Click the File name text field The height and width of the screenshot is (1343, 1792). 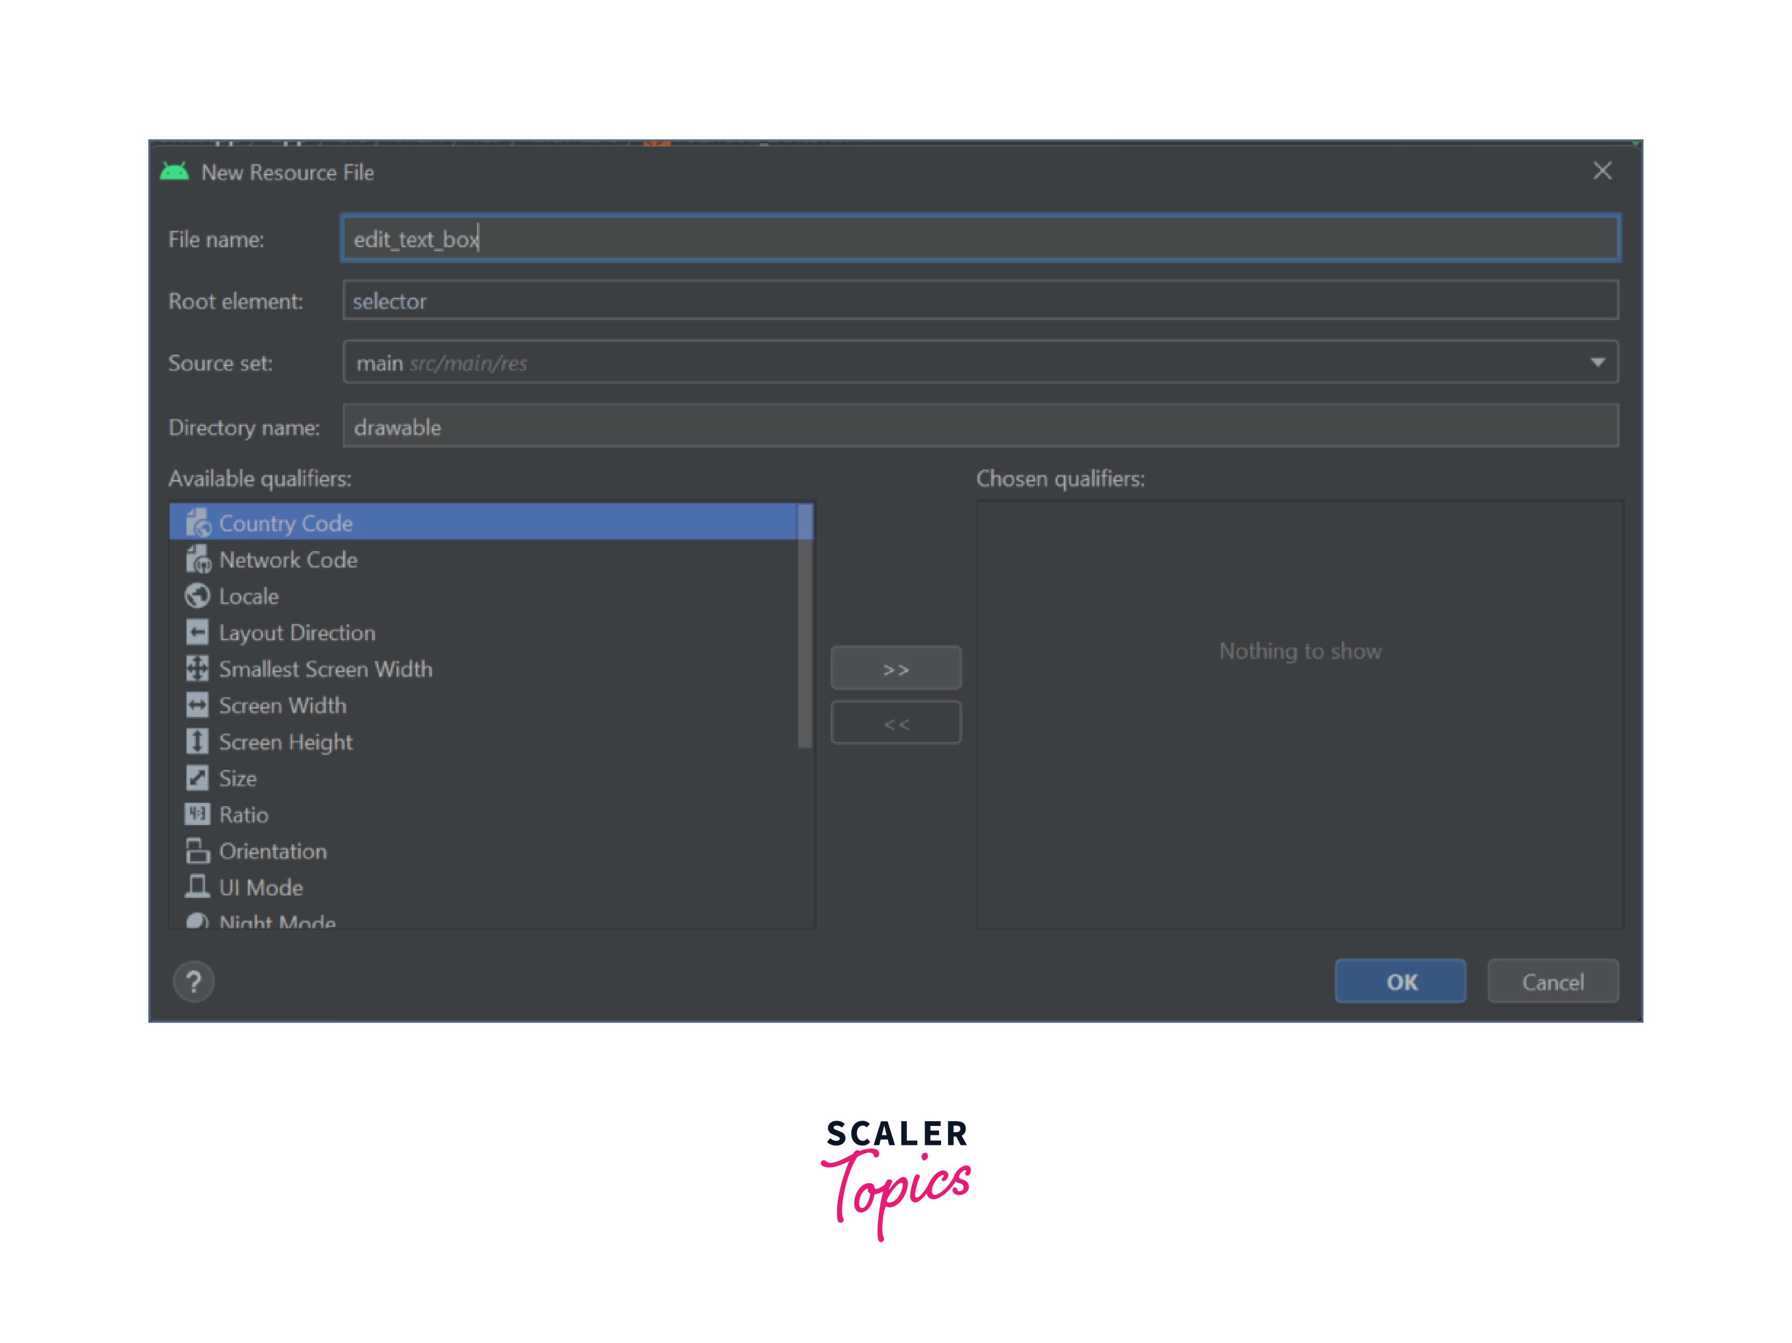click(x=980, y=239)
